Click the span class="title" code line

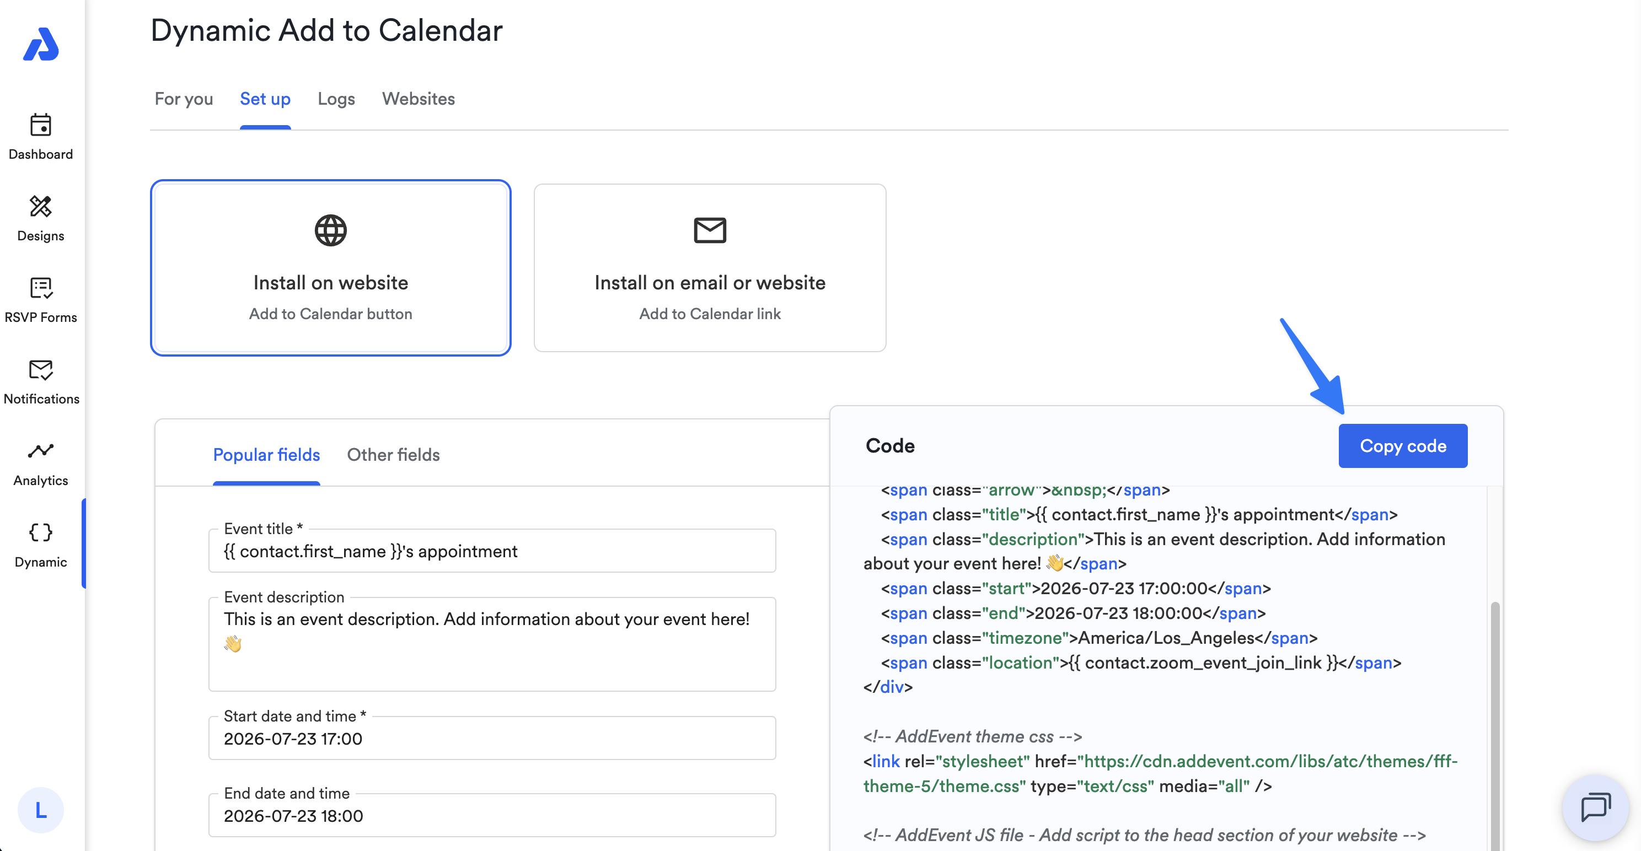[1139, 514]
